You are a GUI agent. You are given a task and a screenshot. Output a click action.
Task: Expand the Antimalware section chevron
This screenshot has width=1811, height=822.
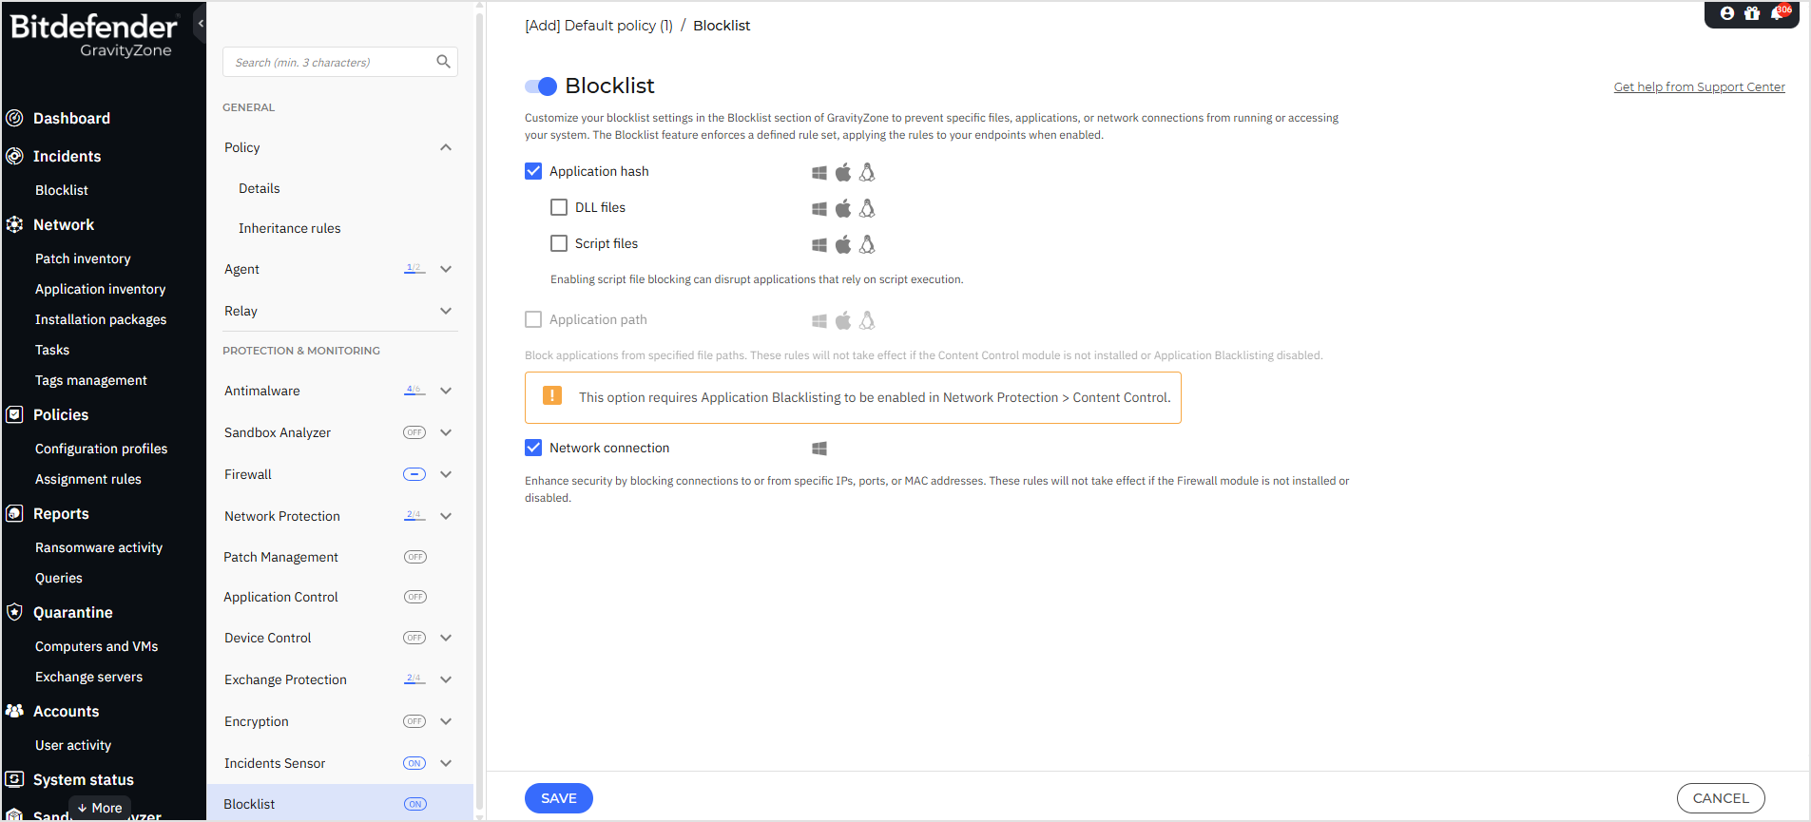coord(446,391)
